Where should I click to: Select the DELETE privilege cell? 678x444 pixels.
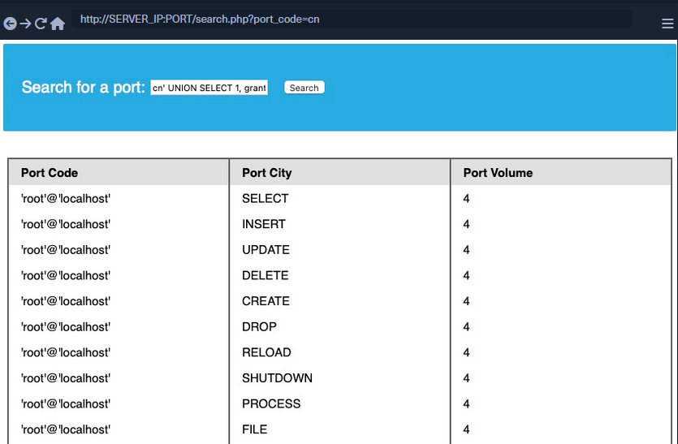pos(265,276)
